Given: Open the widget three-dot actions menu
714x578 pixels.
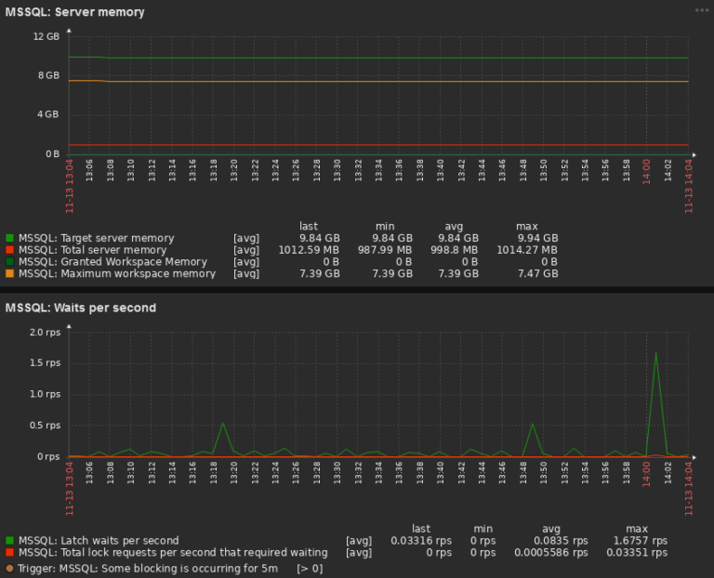Looking at the screenshot, I should click(701, 10).
